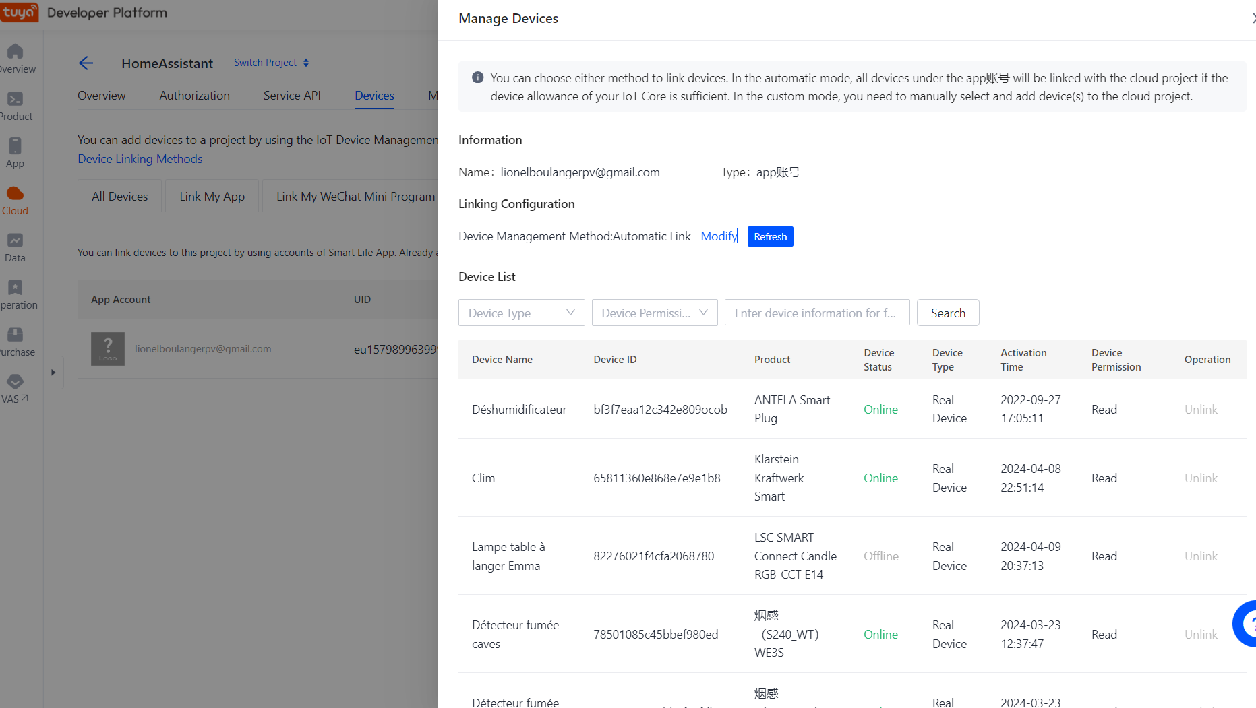Expand the sidebar with the arrow handle
The image size is (1256, 708).
point(53,373)
